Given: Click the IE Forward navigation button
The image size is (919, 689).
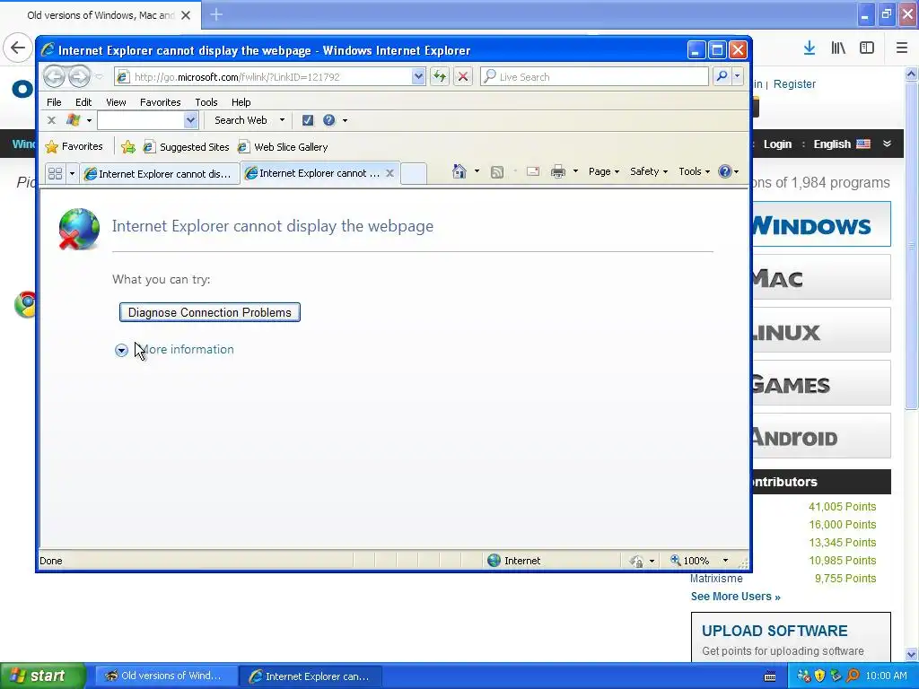Looking at the screenshot, I should (79, 76).
